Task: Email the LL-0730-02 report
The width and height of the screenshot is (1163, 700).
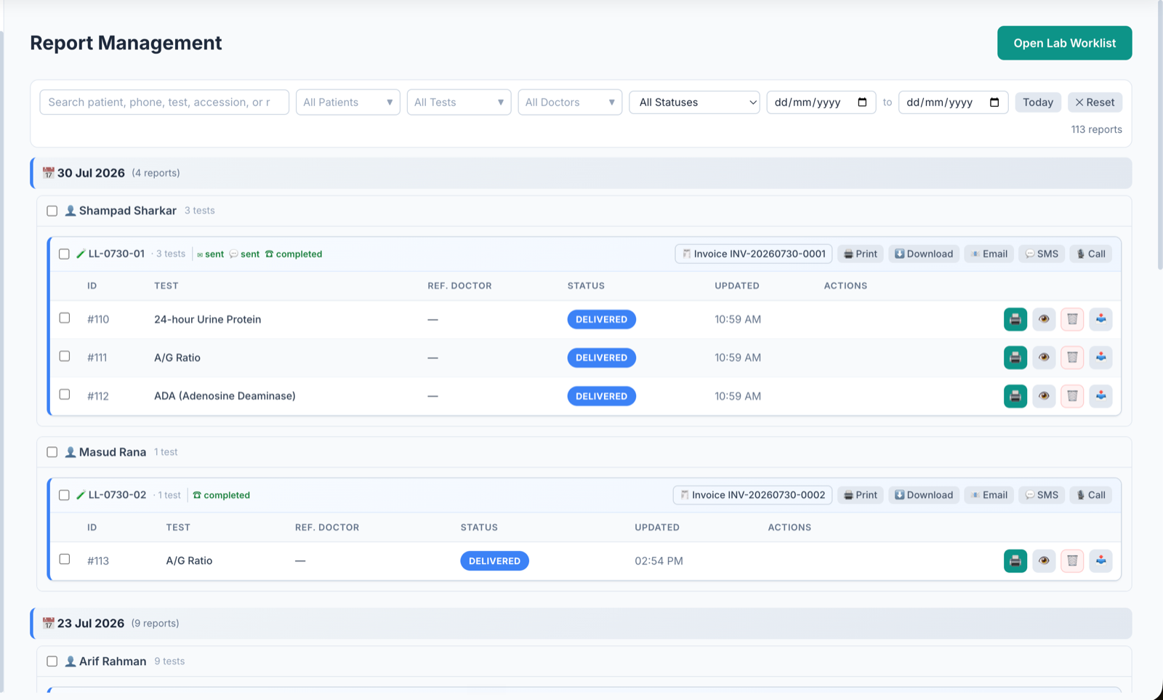Action: [x=989, y=495]
